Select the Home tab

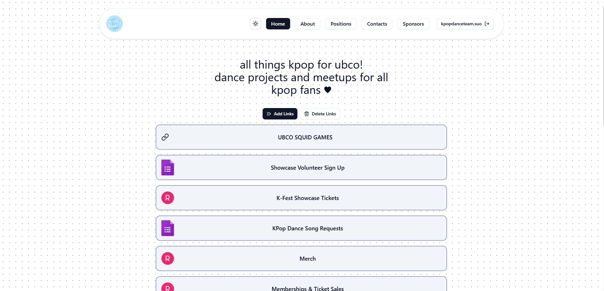tap(278, 23)
